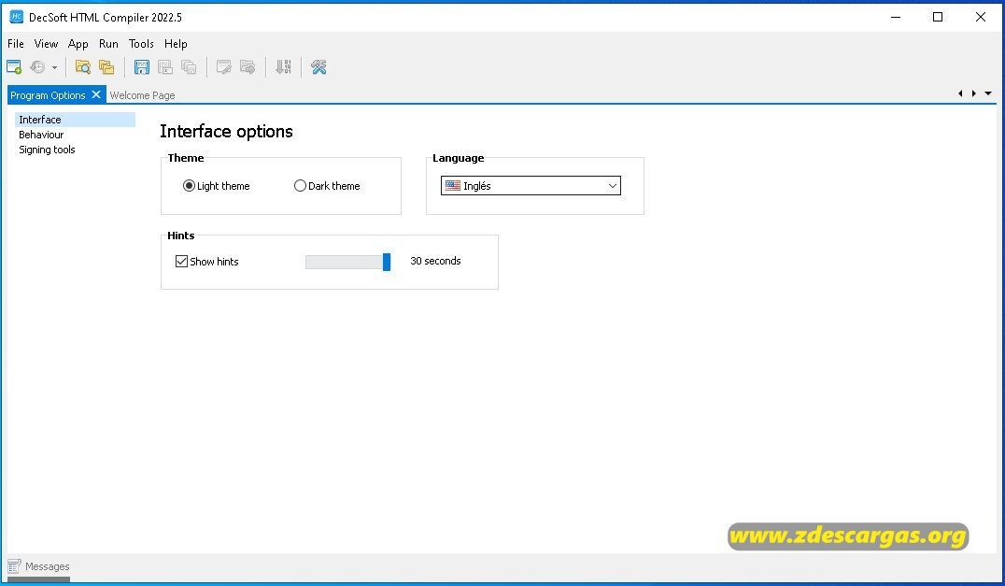Image resolution: width=1005 pixels, height=586 pixels.
Task: Select Behaviour in options list
Action: coord(41,135)
